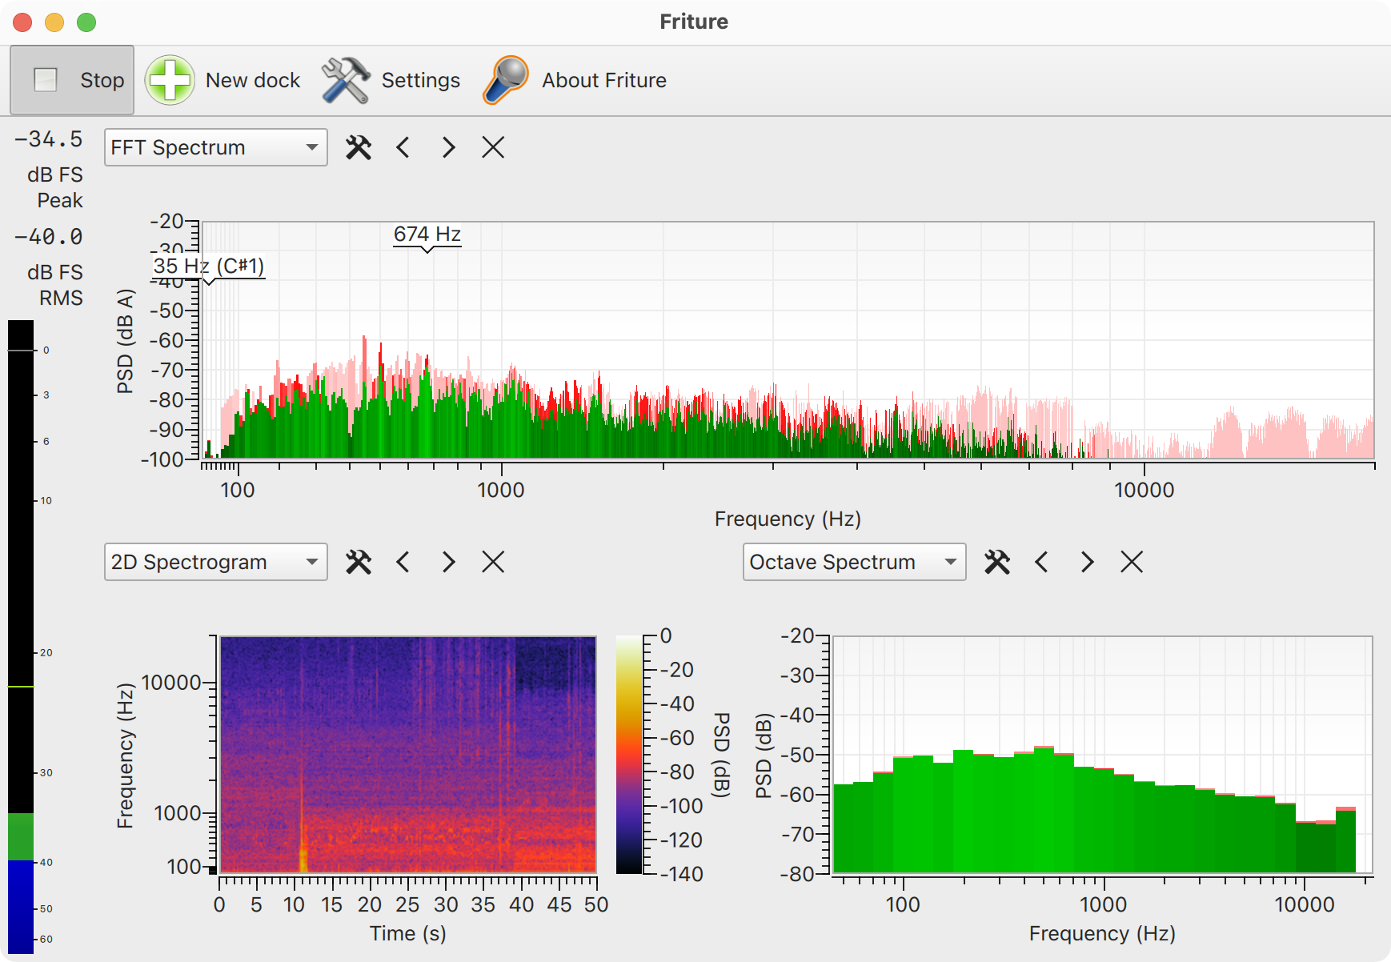Screen dimensions: 1391x962
Task: Click the spectrogram PSD color scale bar
Action: (x=629, y=754)
